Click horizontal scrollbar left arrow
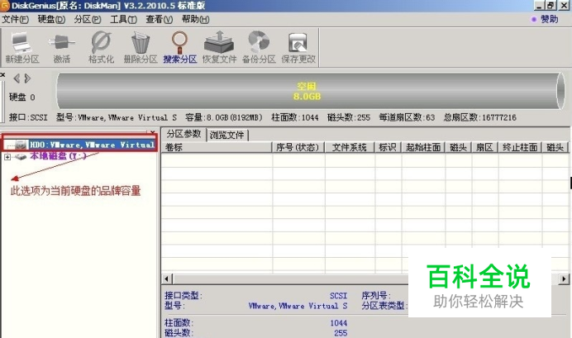This screenshot has height=338, width=572. click(167, 279)
